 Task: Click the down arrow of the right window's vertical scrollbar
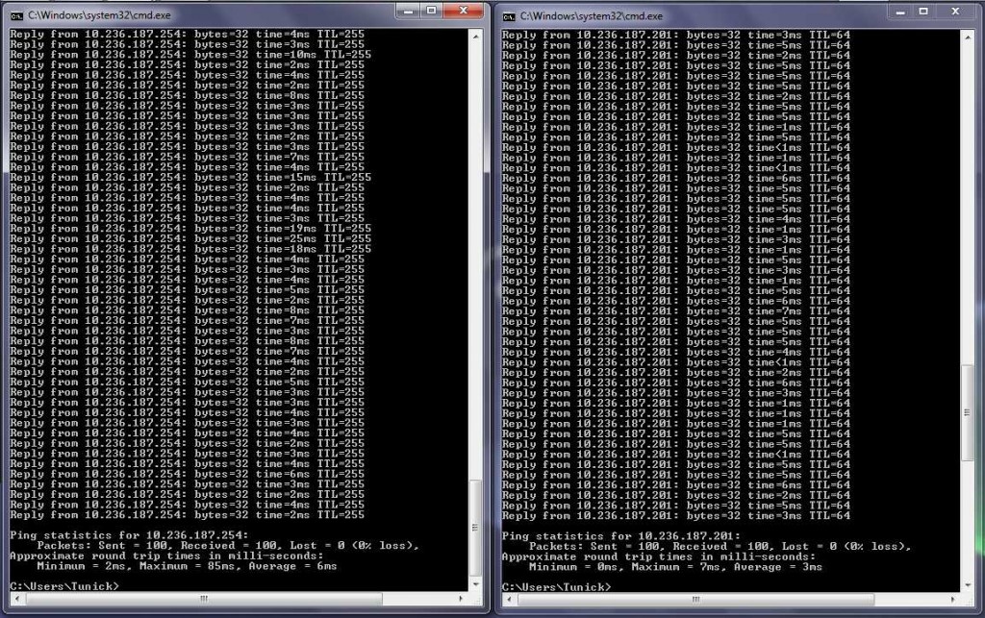pyautogui.click(x=968, y=584)
